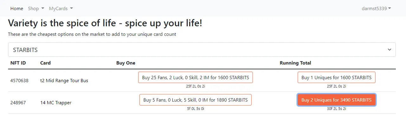Expand the MyCards dropdown menu
The width and height of the screenshot is (406, 115).
61,9
